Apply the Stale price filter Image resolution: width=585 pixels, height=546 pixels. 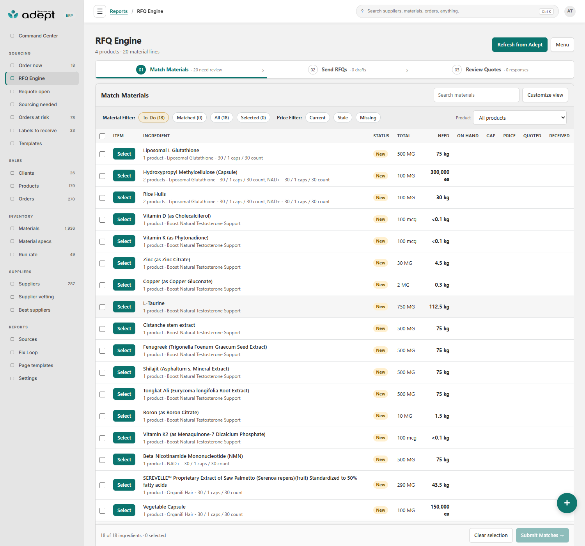343,118
